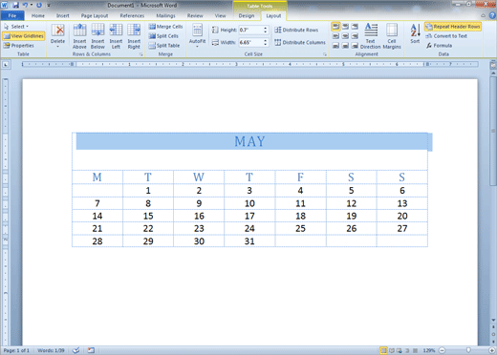Viewport: 497px width, 355px height.
Task: Select Align Center alignment
Action: coord(345,36)
